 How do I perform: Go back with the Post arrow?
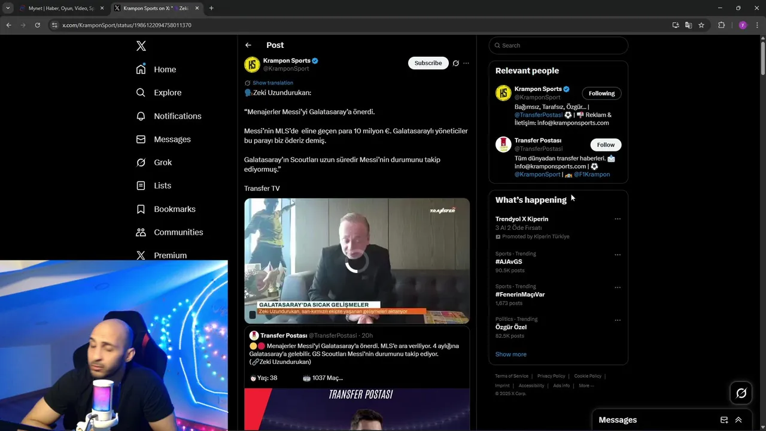tap(248, 45)
